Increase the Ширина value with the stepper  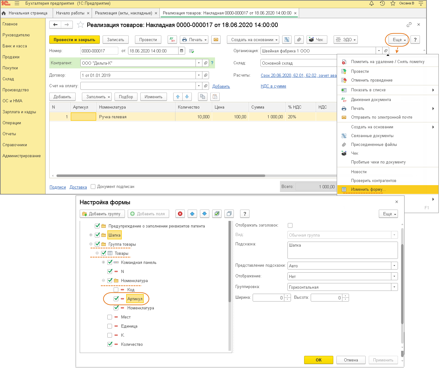[287, 296]
